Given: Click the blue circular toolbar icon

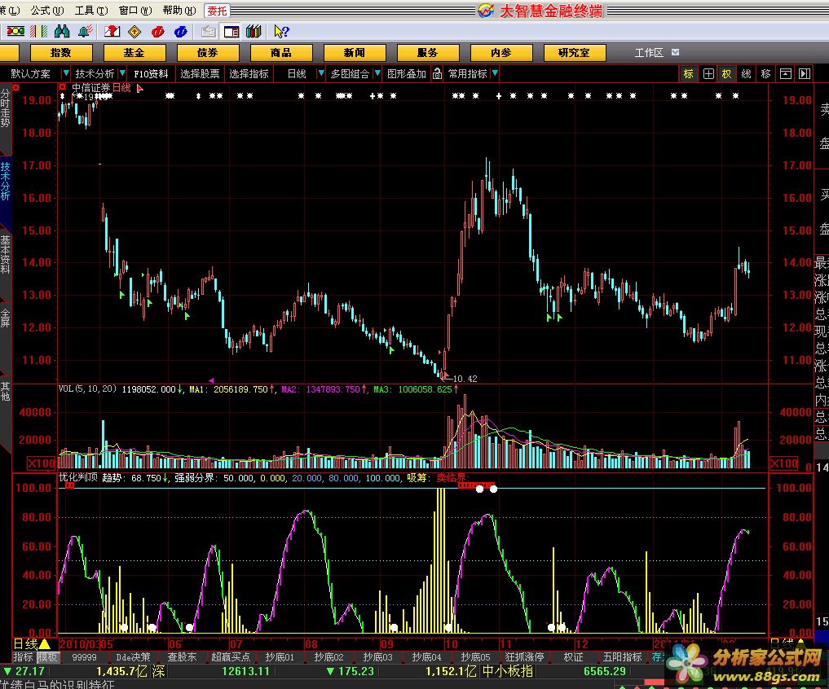Looking at the screenshot, I should [x=181, y=32].
